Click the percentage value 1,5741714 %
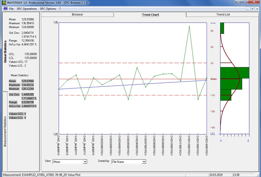Viewport: 261px width, 177px height. point(29,37)
